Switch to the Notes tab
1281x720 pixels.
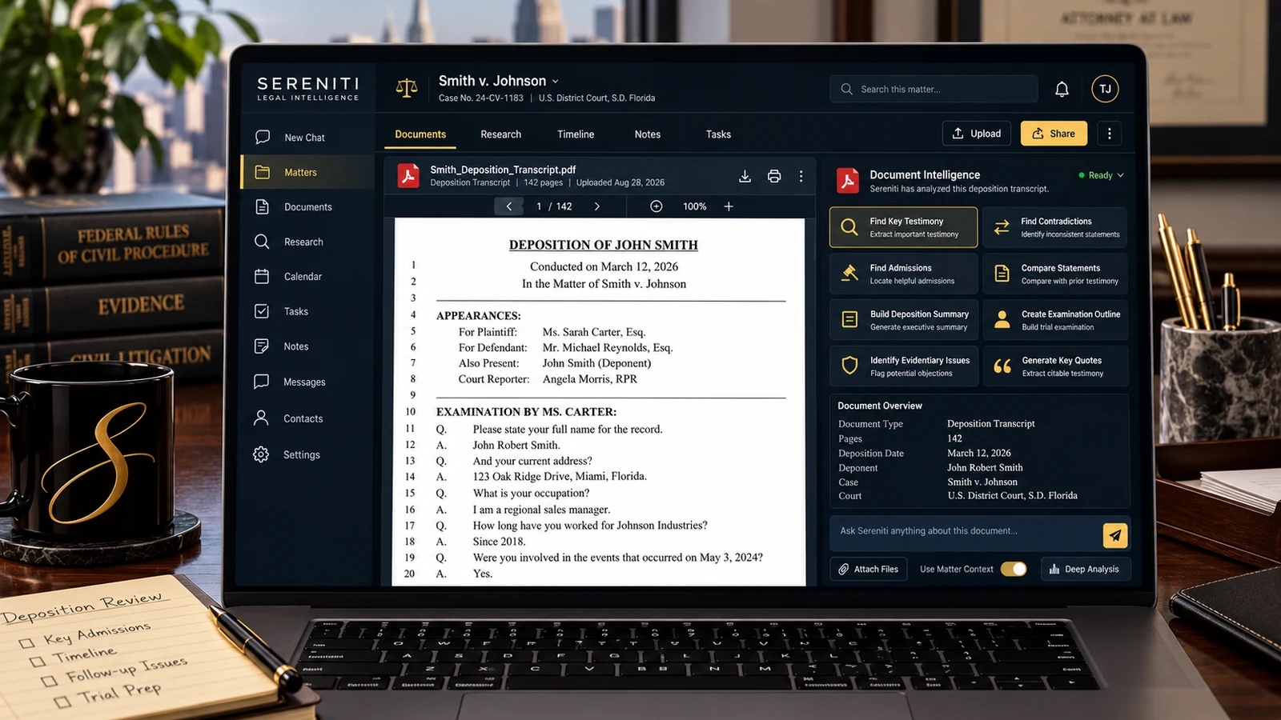tap(647, 134)
